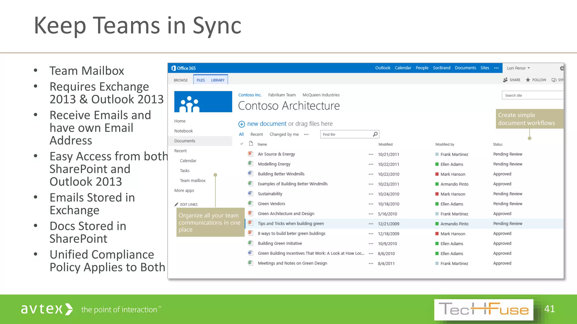Switch to the LIBRARY ribbon tab
The height and width of the screenshot is (324, 577).
pyautogui.click(x=218, y=80)
